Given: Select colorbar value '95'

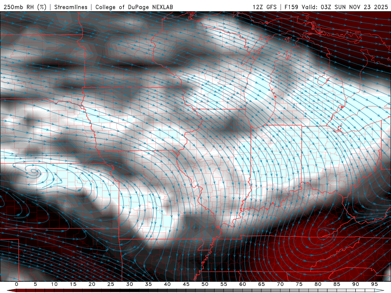Looking at the screenshot, I should coord(374,284).
